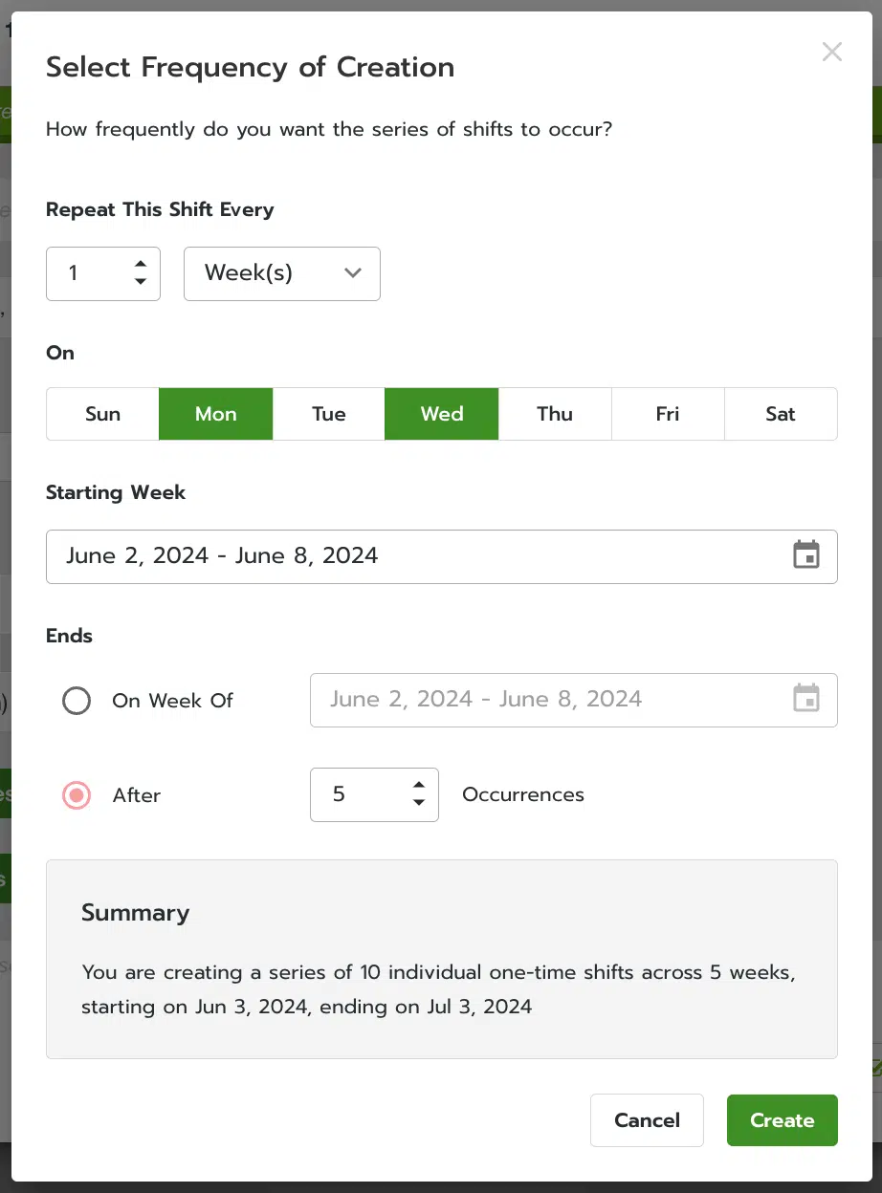Screen dimensions: 882x1193
Task: Decrease occurrences count with down arrow
Action: click(419, 803)
